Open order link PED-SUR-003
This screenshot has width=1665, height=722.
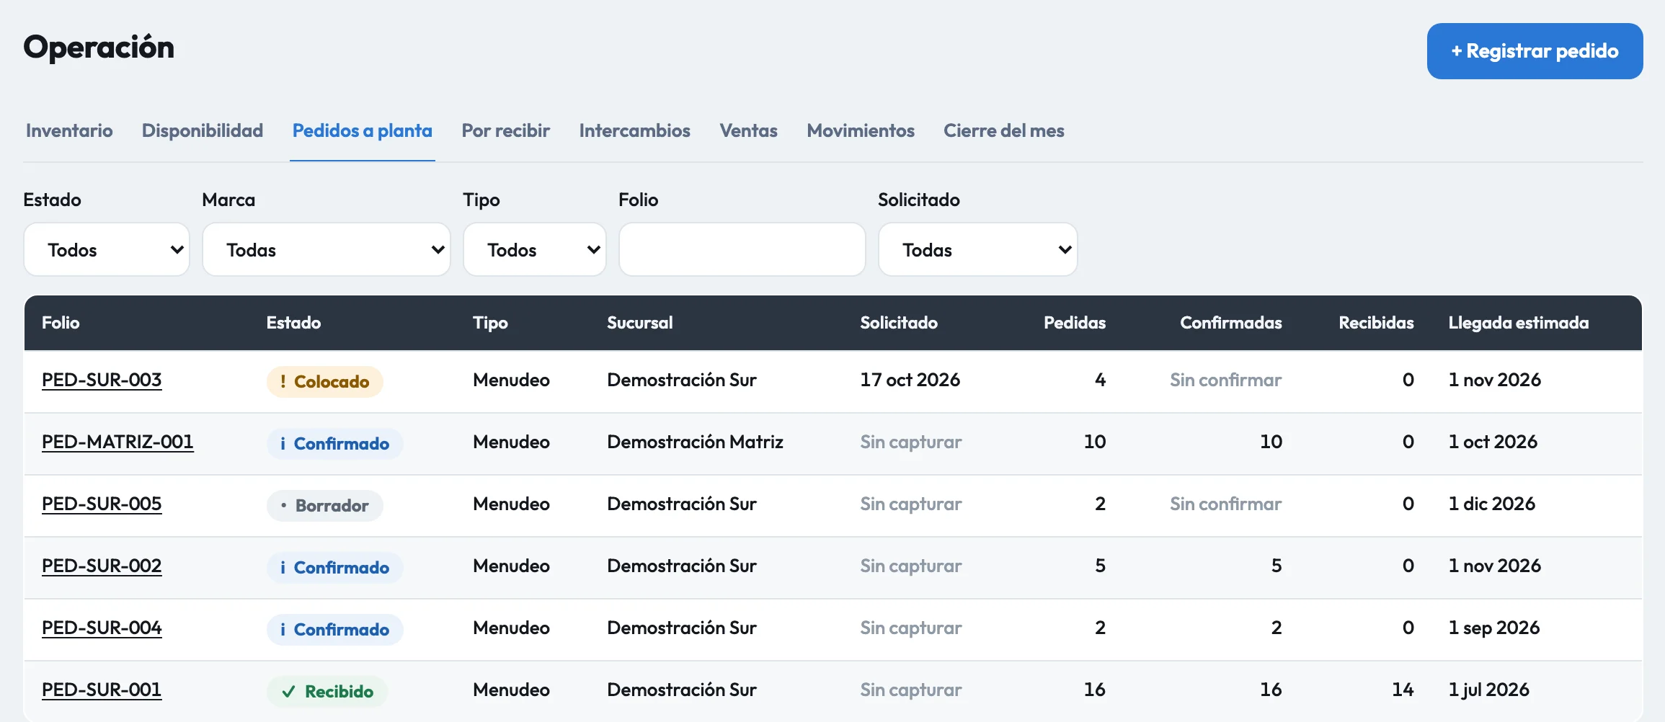(x=102, y=380)
